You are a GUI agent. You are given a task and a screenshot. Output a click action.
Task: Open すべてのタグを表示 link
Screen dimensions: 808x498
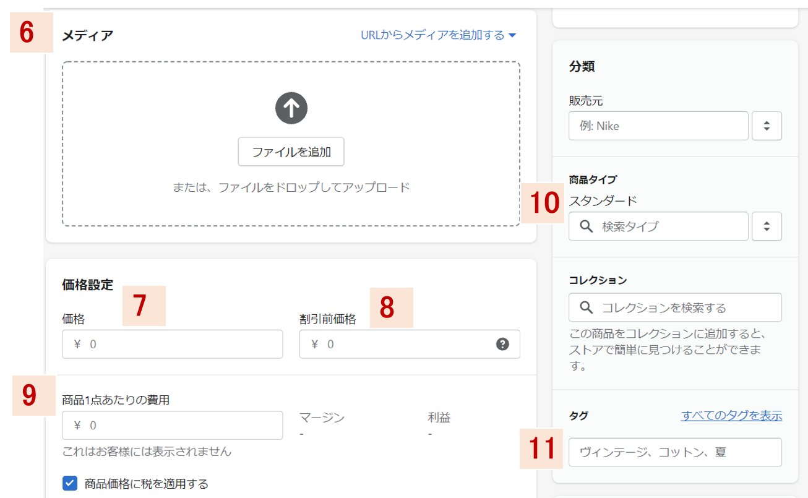[731, 416]
